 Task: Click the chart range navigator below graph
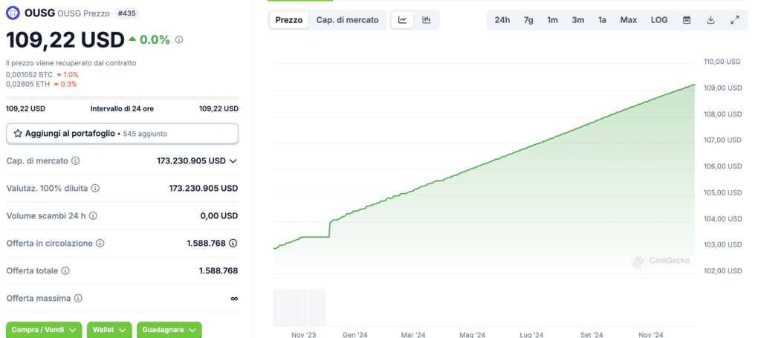484,308
